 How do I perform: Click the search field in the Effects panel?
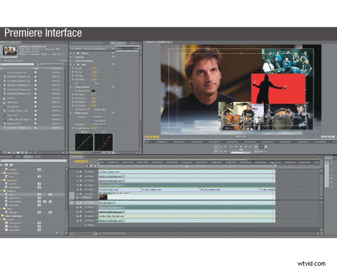[x=32, y=160]
